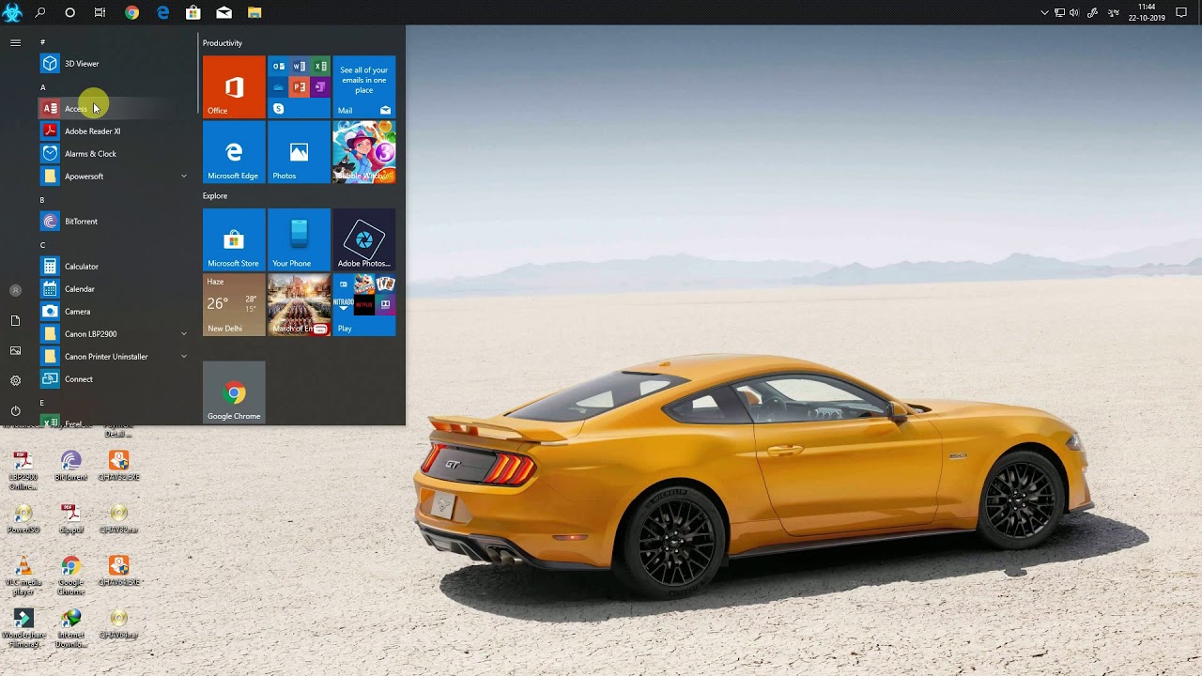Select VLC media player desktop shortcut
Image resolution: width=1202 pixels, height=676 pixels.
[x=23, y=576]
